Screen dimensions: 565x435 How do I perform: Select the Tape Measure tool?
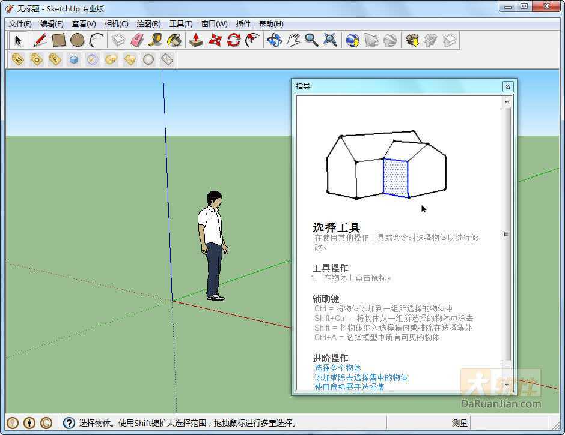(156, 40)
